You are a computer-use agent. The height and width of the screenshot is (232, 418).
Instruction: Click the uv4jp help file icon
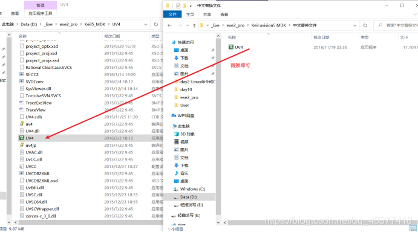point(22,145)
